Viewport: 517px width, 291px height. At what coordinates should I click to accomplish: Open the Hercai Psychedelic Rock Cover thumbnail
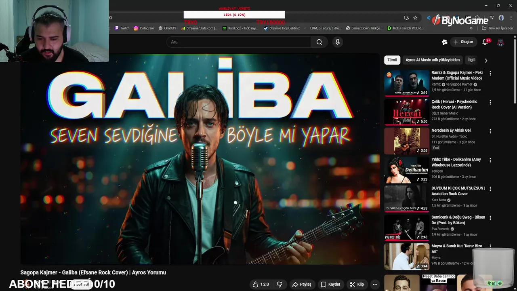pos(407,112)
